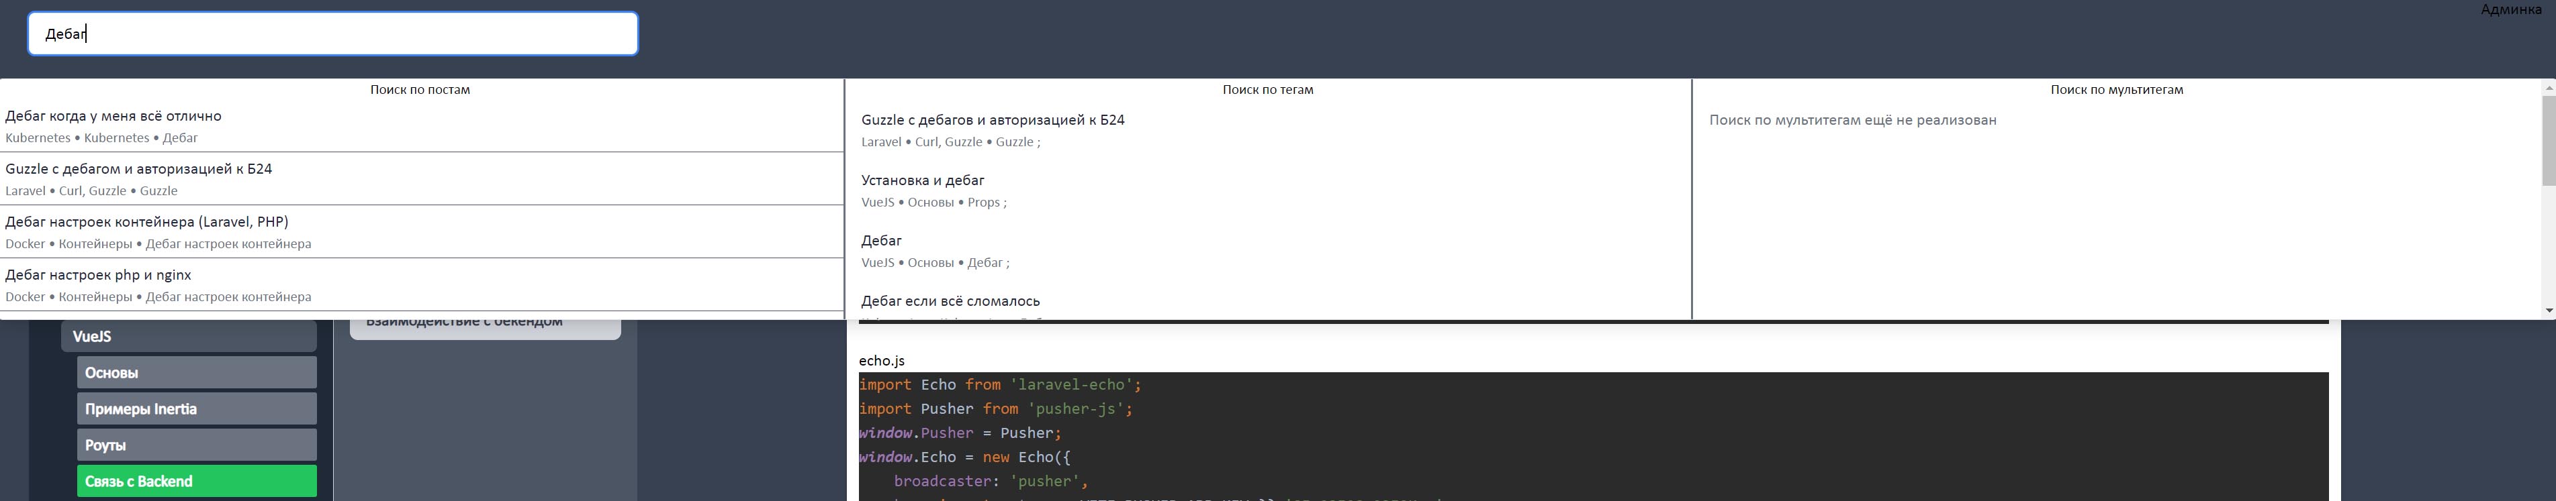The height and width of the screenshot is (501, 2556).
Task: Open post 'Дебаг настроек php и nginx'
Action: [x=98, y=275]
